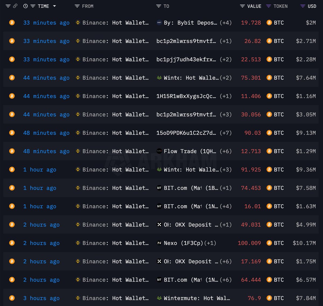Expand (+2) recipients in bc1pjj7udh43ekfrx row

(226, 59)
